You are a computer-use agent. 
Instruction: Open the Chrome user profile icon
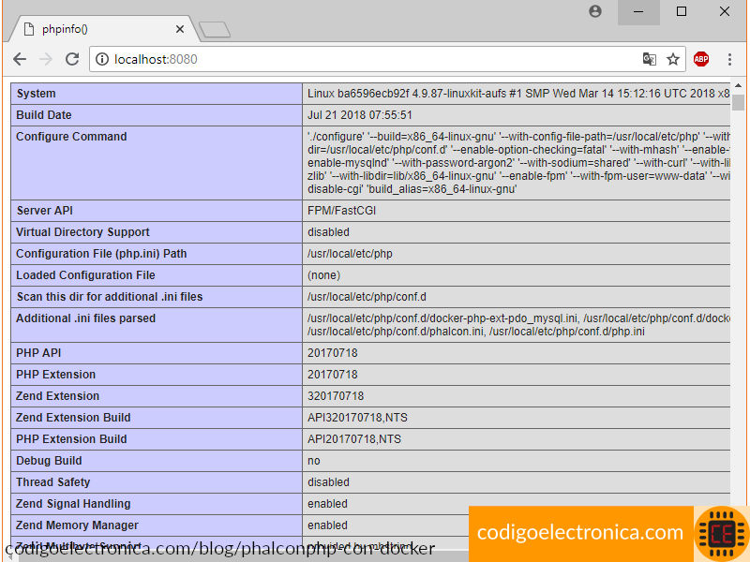[595, 11]
